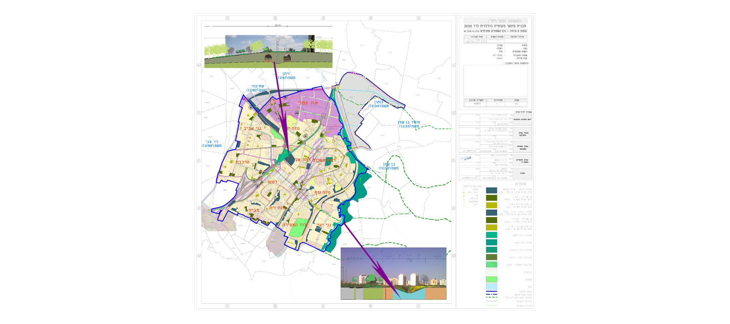The height and width of the screenshot is (324, 730).
Task: Click the skyline cross-section illustration at bottom
Action: 393,274
